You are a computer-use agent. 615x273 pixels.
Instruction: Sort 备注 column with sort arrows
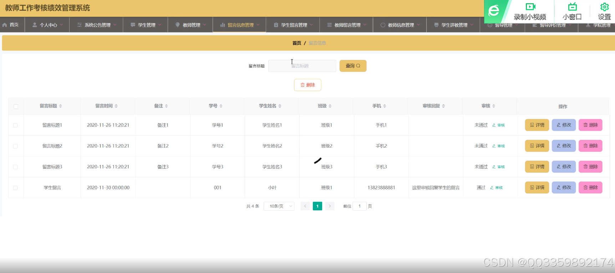coord(167,106)
